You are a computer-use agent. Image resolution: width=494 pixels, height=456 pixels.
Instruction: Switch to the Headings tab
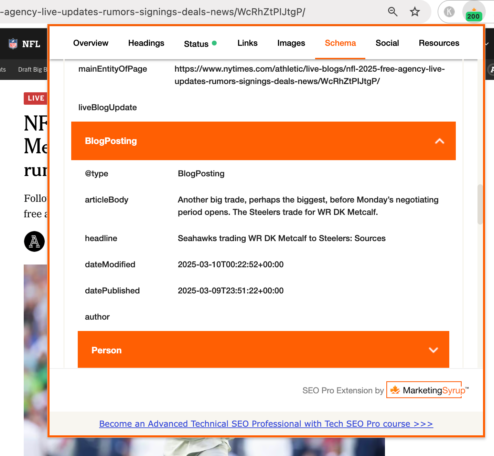point(146,43)
